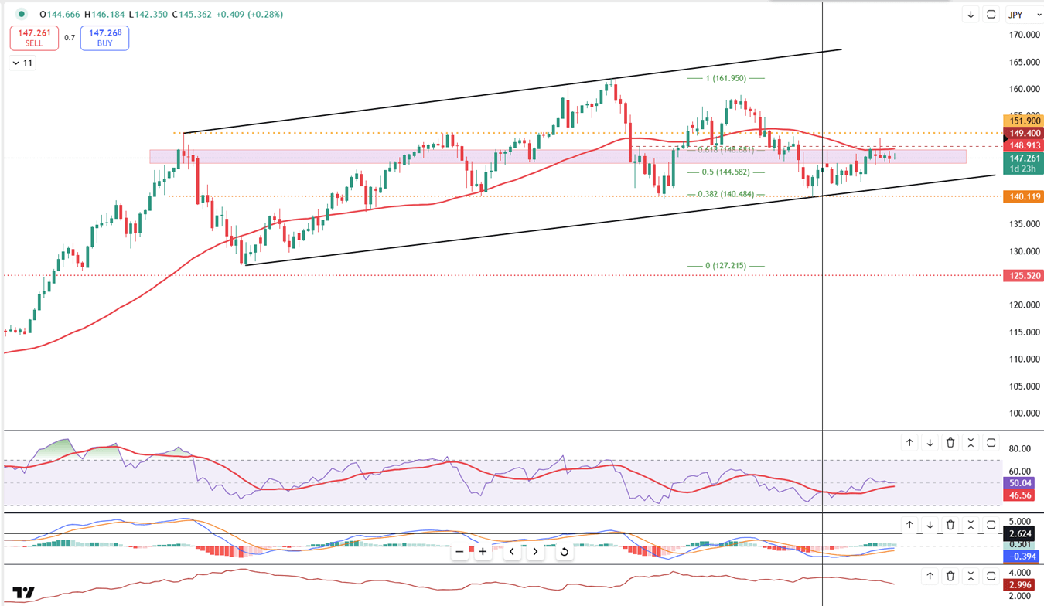Viewport: 1044px width, 606px height.
Task: Maximize the RSI indicator pane
Action: pos(991,443)
